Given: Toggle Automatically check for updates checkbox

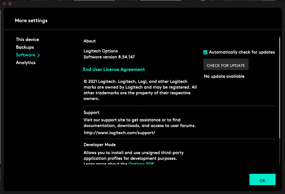Looking at the screenshot, I should (205, 52).
